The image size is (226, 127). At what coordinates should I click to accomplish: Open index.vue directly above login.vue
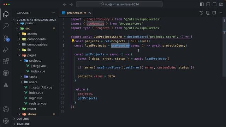click(x=36, y=93)
